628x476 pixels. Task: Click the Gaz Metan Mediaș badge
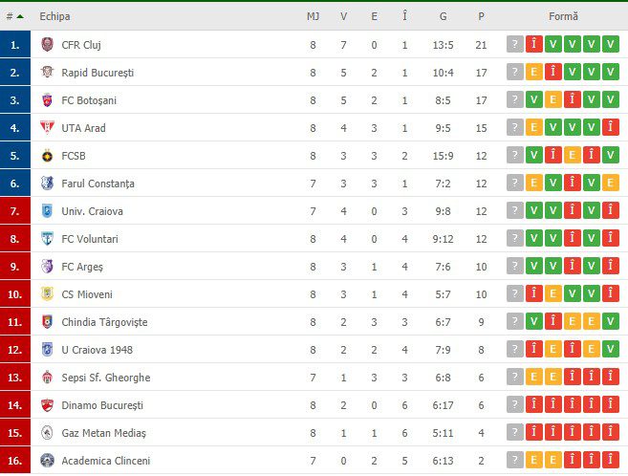click(x=47, y=433)
